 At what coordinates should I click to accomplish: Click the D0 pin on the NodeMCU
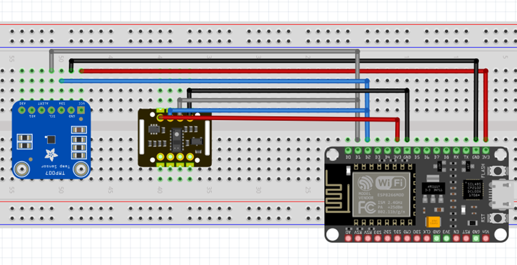[348, 151]
